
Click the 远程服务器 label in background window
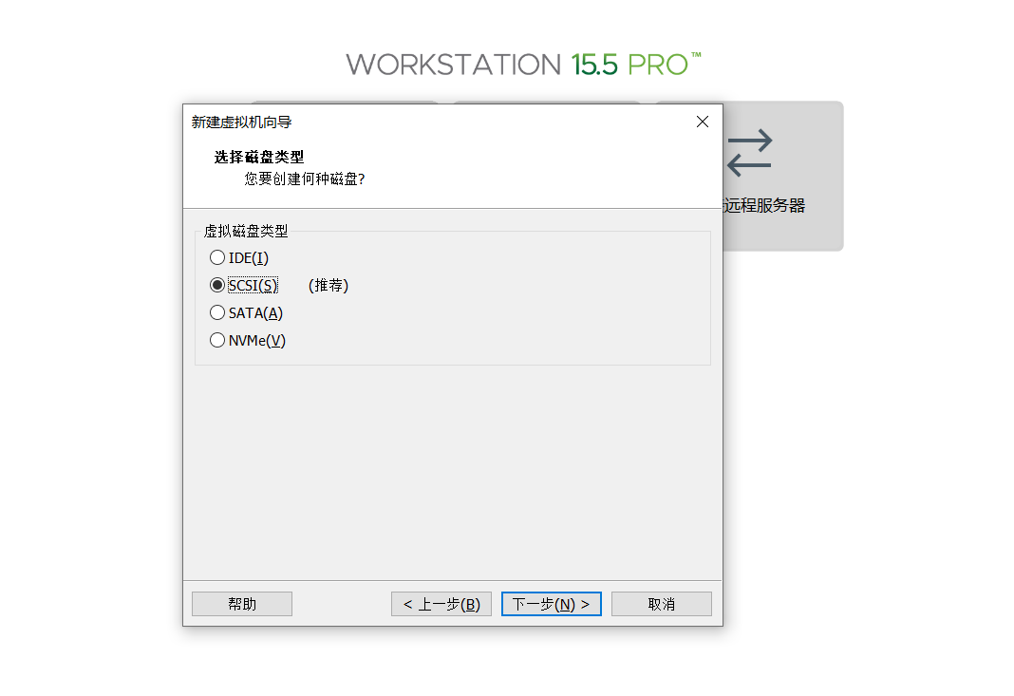[x=764, y=206]
